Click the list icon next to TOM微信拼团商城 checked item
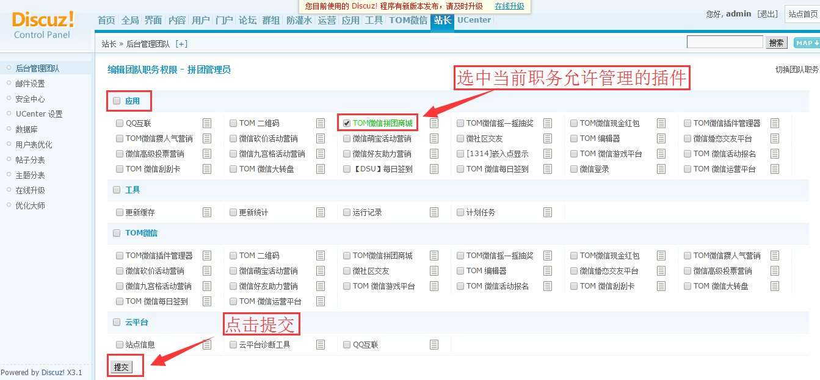820x380 pixels. (x=434, y=123)
